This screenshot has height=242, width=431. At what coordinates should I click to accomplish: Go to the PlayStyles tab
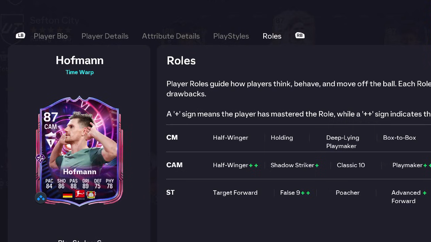click(231, 36)
